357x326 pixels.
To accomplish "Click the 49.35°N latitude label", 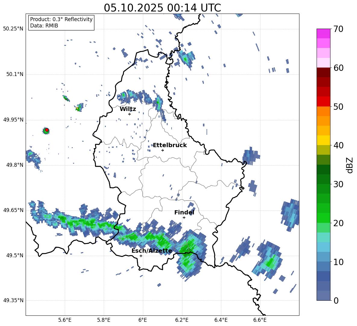I will pyautogui.click(x=13, y=300).
